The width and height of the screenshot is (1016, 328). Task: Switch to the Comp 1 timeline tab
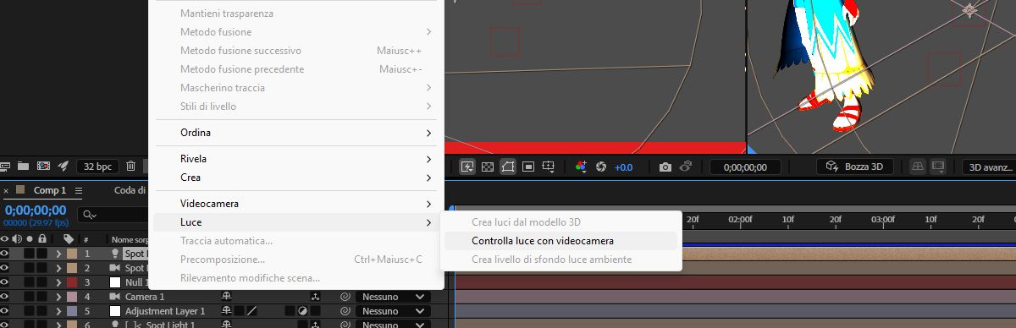click(50, 190)
